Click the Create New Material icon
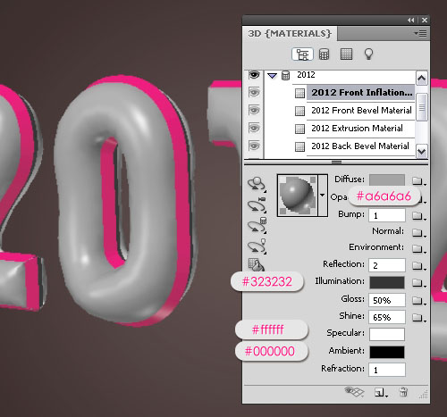The width and height of the screenshot is (447, 417). coord(381,393)
